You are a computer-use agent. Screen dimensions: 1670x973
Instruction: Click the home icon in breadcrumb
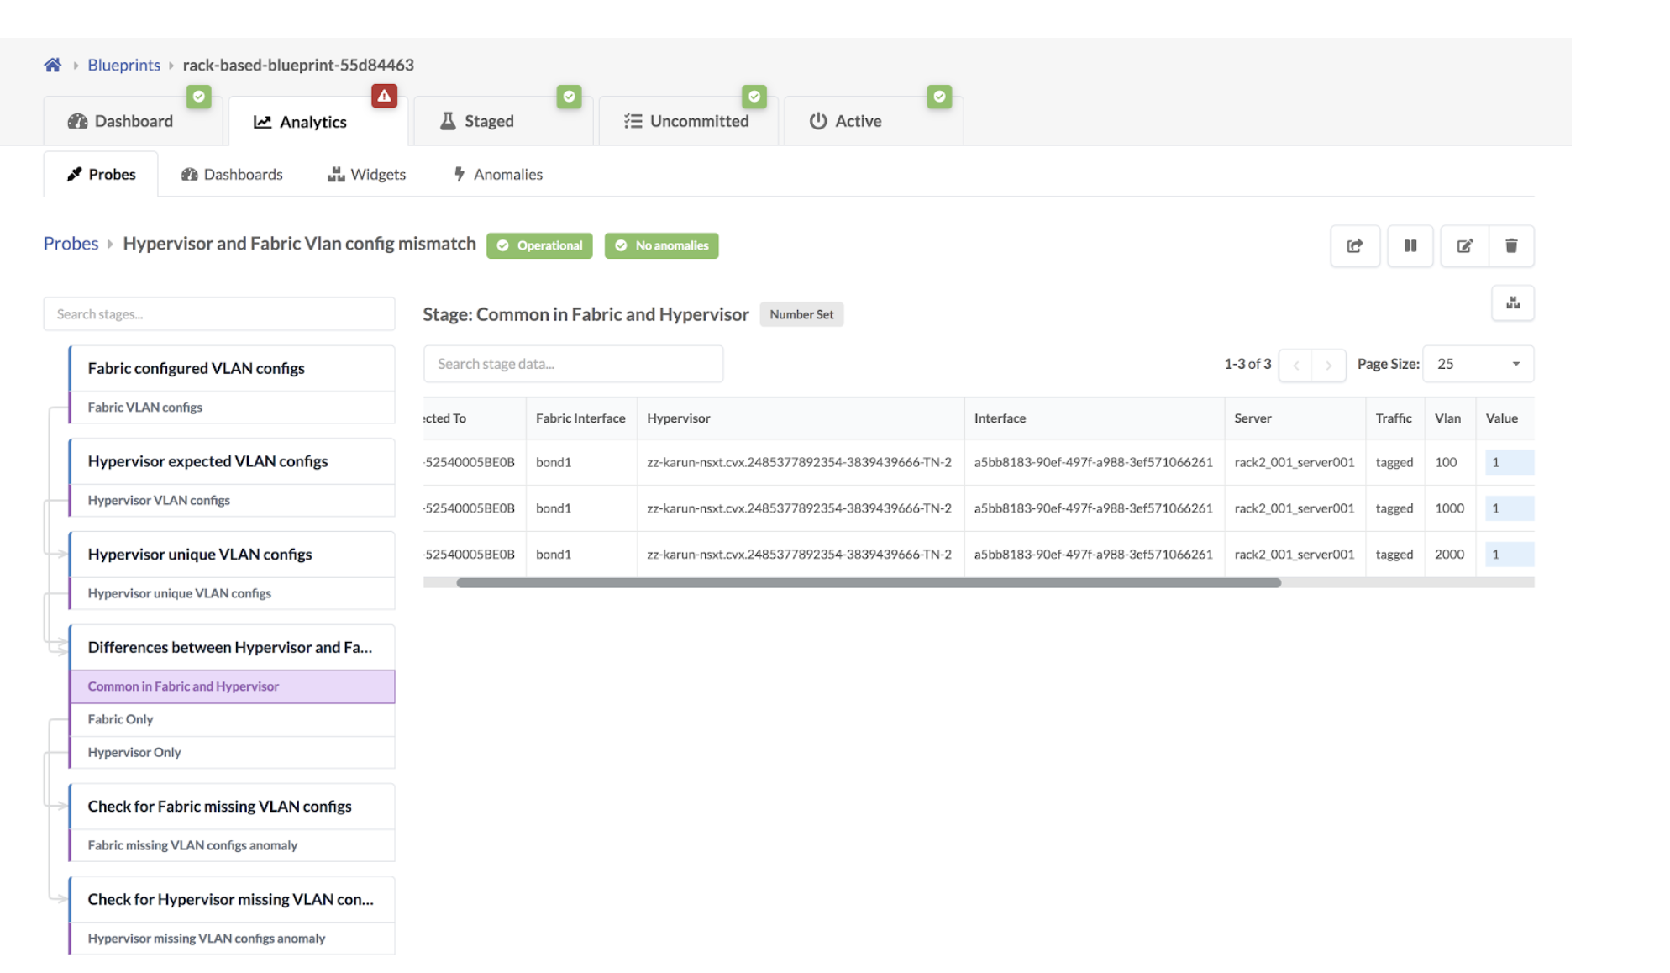(x=52, y=65)
